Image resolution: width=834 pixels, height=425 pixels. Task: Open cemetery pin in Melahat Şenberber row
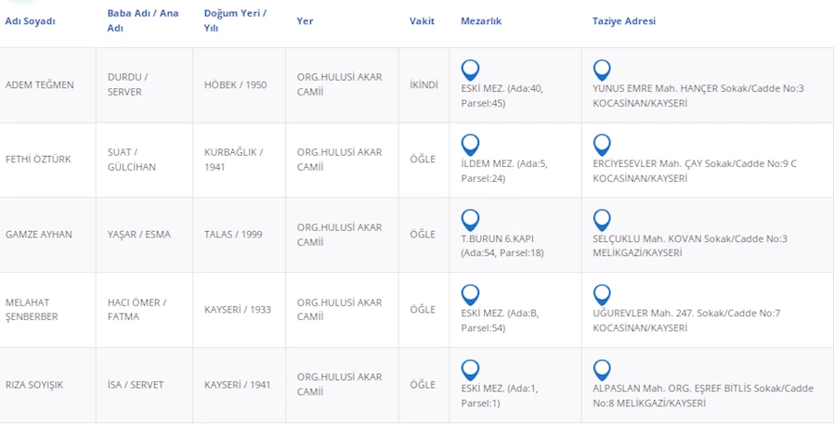tap(470, 295)
